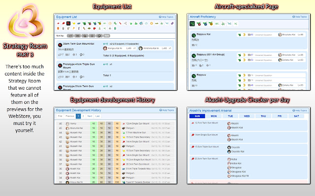Open Help Topics in Equipment List panel
The width and height of the screenshot is (315, 196).
[x=166, y=17]
